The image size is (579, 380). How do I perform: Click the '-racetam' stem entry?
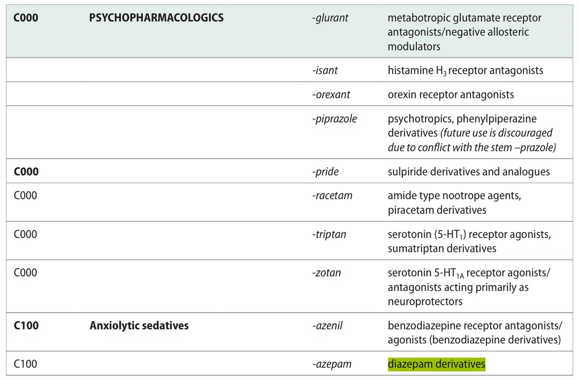[332, 196]
